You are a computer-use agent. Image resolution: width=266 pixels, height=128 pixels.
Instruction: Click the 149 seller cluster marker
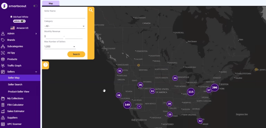(127, 105)
